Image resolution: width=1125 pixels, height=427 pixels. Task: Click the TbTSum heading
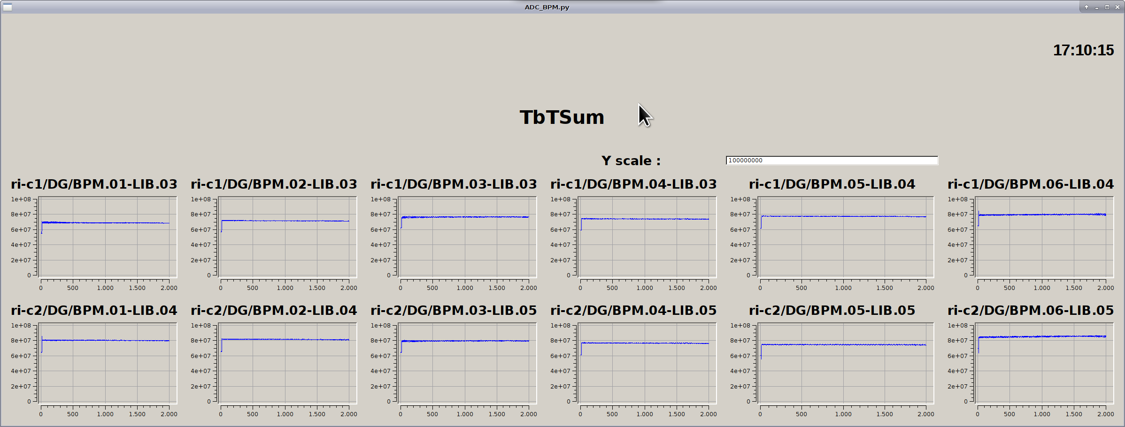coord(562,117)
